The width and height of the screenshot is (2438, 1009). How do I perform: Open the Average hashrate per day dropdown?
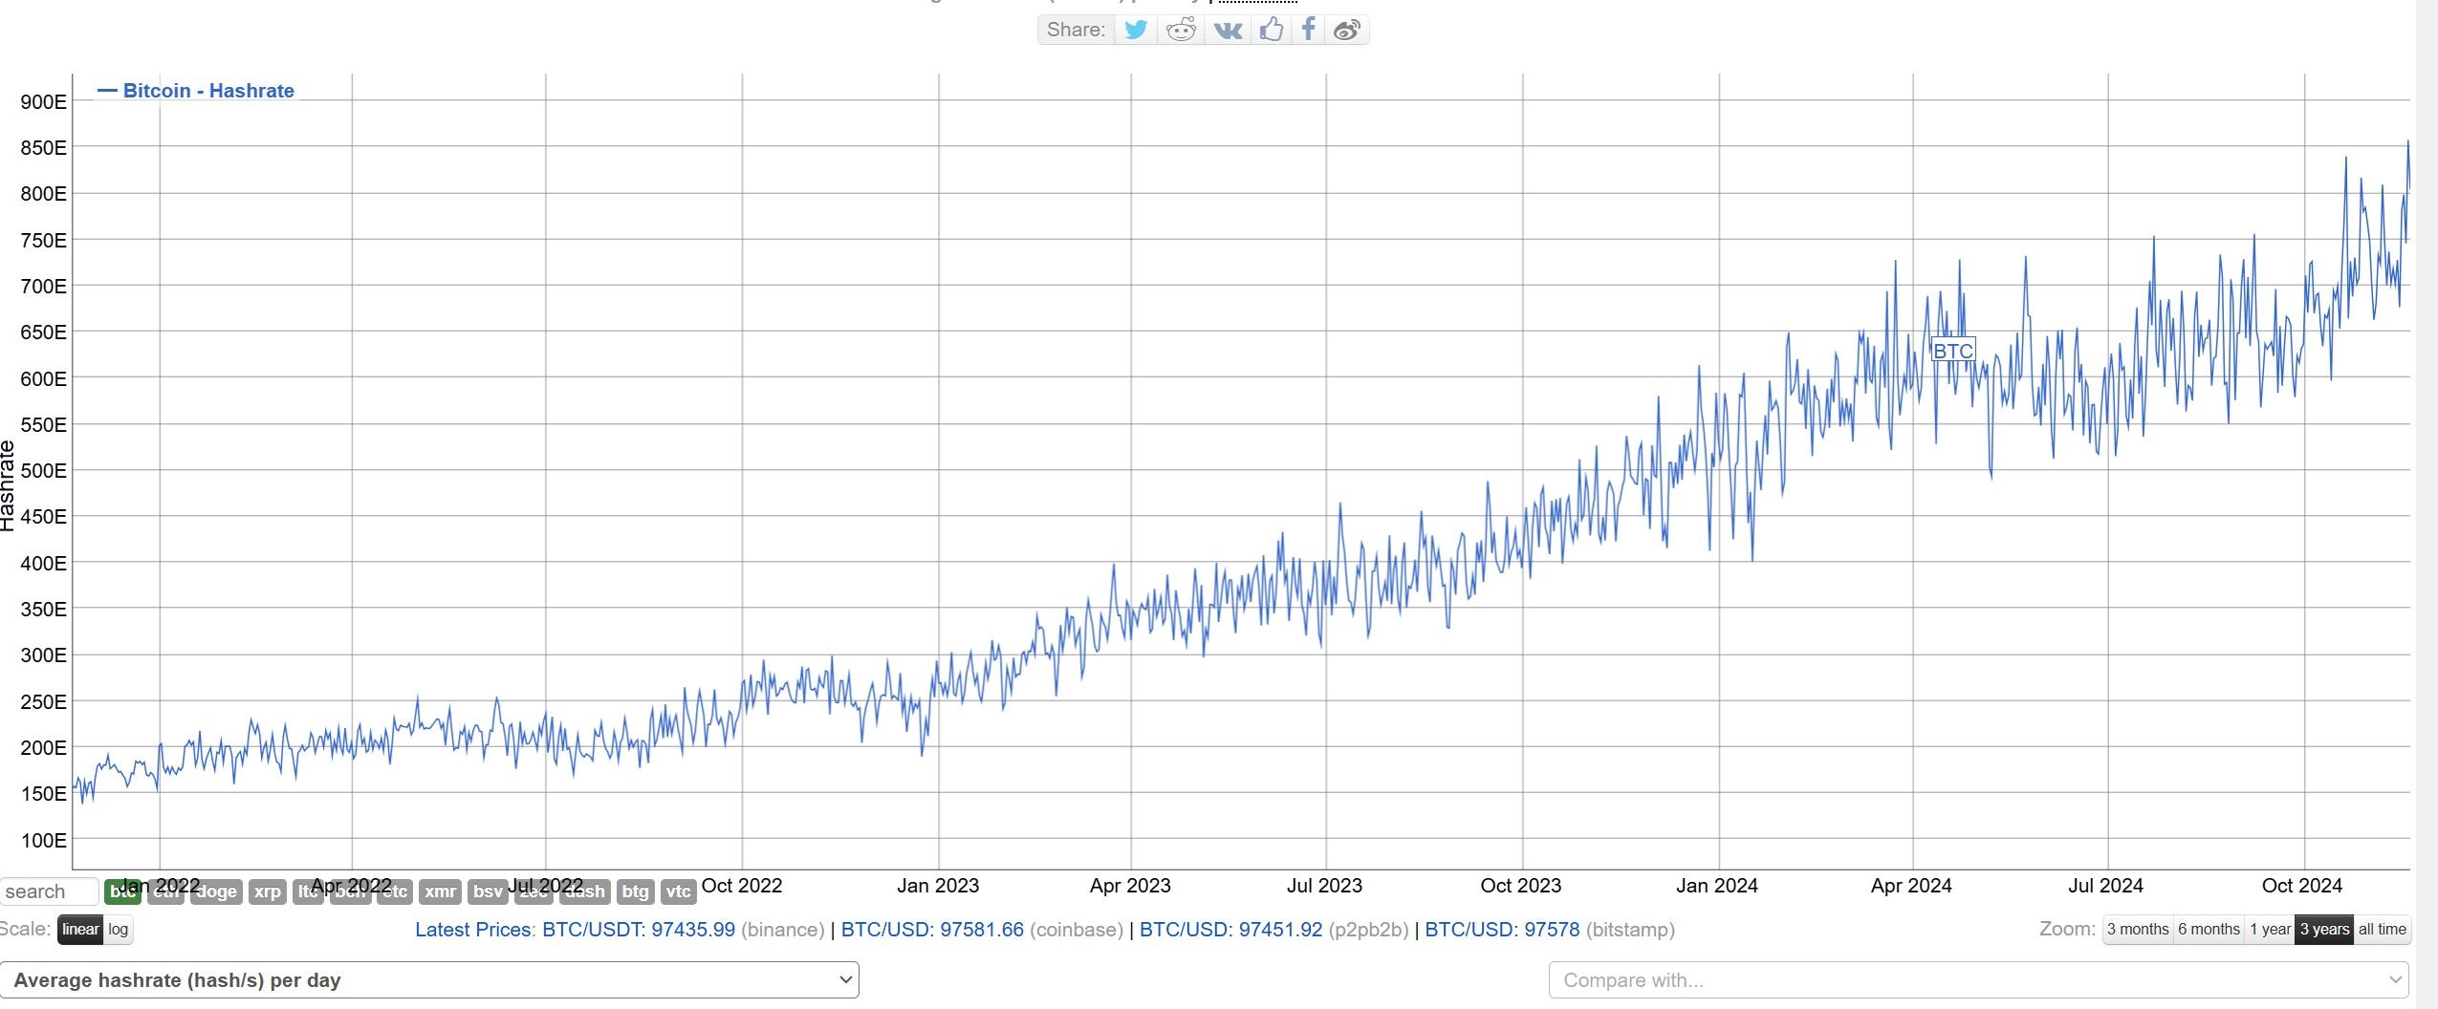[x=429, y=980]
